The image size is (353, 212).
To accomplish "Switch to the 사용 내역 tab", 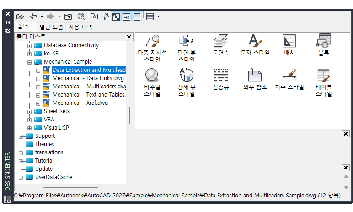I will tap(80, 27).
